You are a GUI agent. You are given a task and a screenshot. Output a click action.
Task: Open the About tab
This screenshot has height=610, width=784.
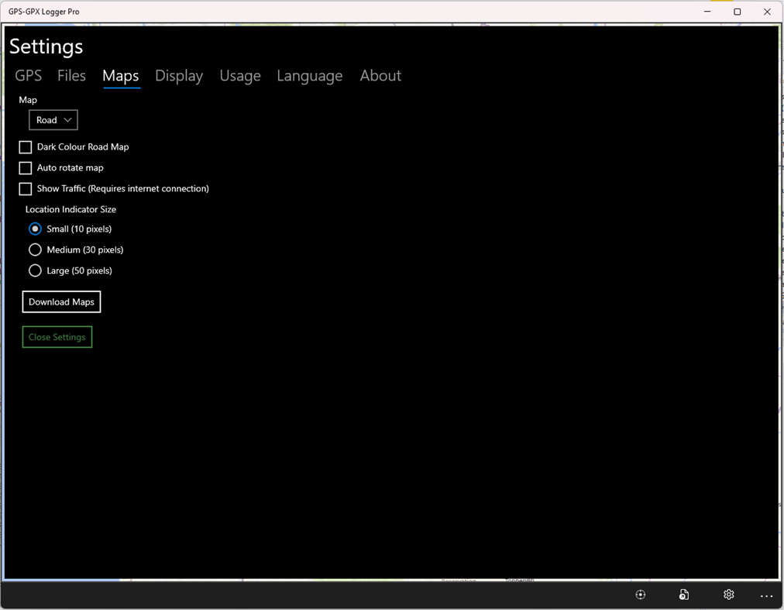pyautogui.click(x=380, y=75)
